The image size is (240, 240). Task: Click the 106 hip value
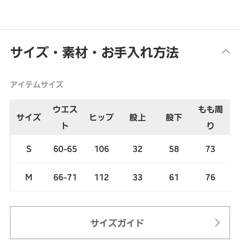point(101,149)
